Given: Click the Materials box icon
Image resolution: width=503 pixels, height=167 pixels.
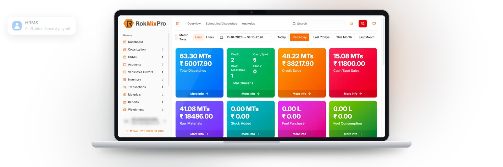Looking at the screenshot, I should [125, 95].
